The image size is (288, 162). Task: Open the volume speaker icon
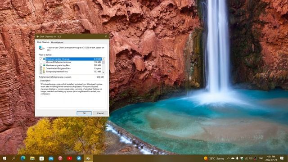251,158
